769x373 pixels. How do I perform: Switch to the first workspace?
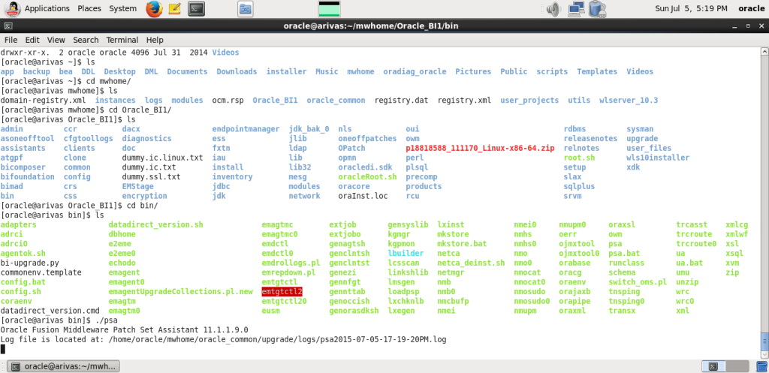713,366
